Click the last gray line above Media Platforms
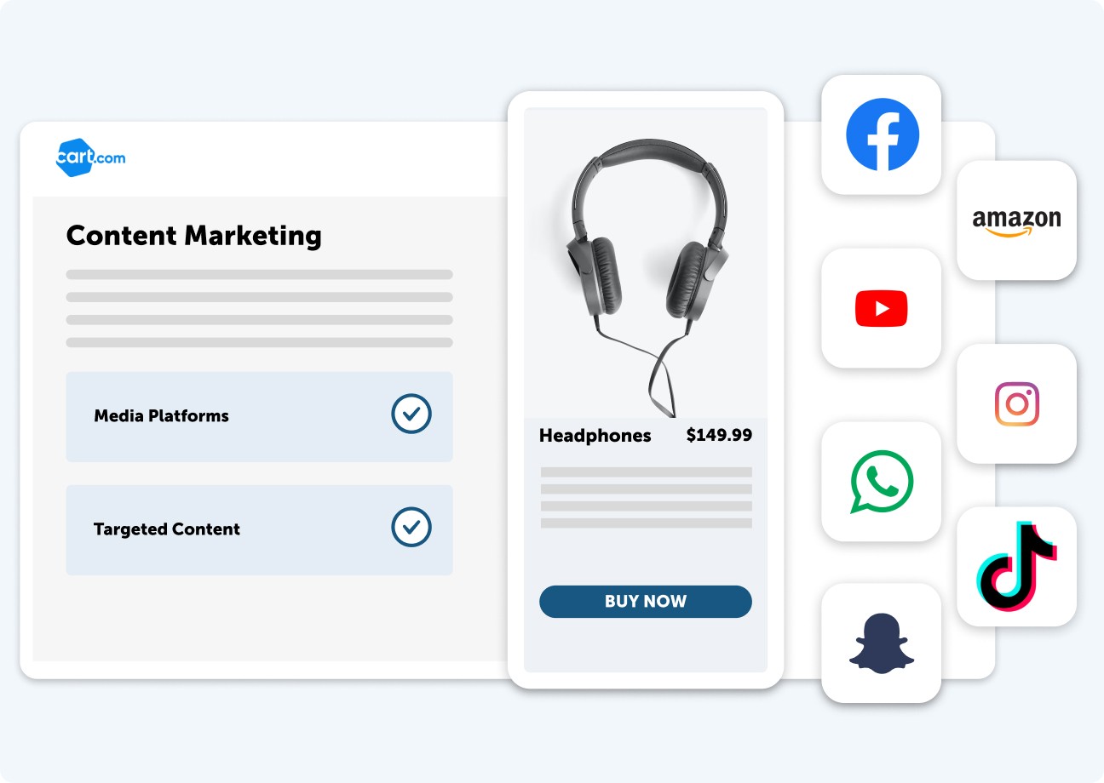The width and height of the screenshot is (1104, 783). pyautogui.click(x=260, y=342)
